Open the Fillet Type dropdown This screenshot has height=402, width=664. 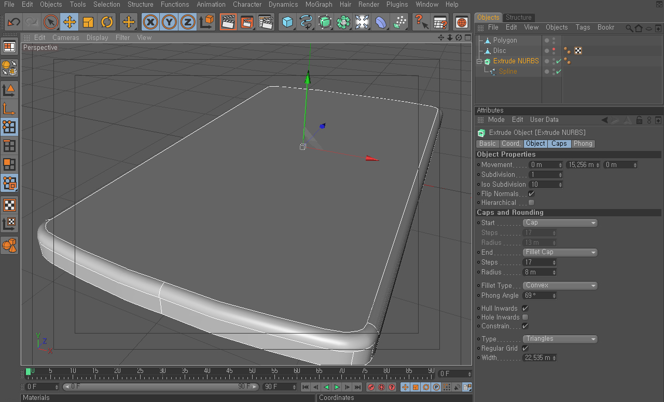pyautogui.click(x=560, y=285)
